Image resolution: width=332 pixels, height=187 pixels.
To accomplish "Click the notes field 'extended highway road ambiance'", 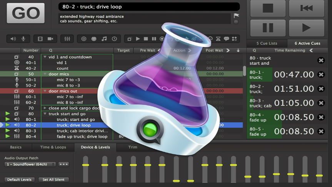I will 144,19.
